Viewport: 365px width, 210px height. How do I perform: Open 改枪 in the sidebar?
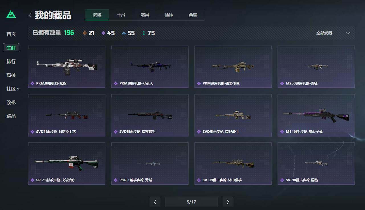(11, 102)
